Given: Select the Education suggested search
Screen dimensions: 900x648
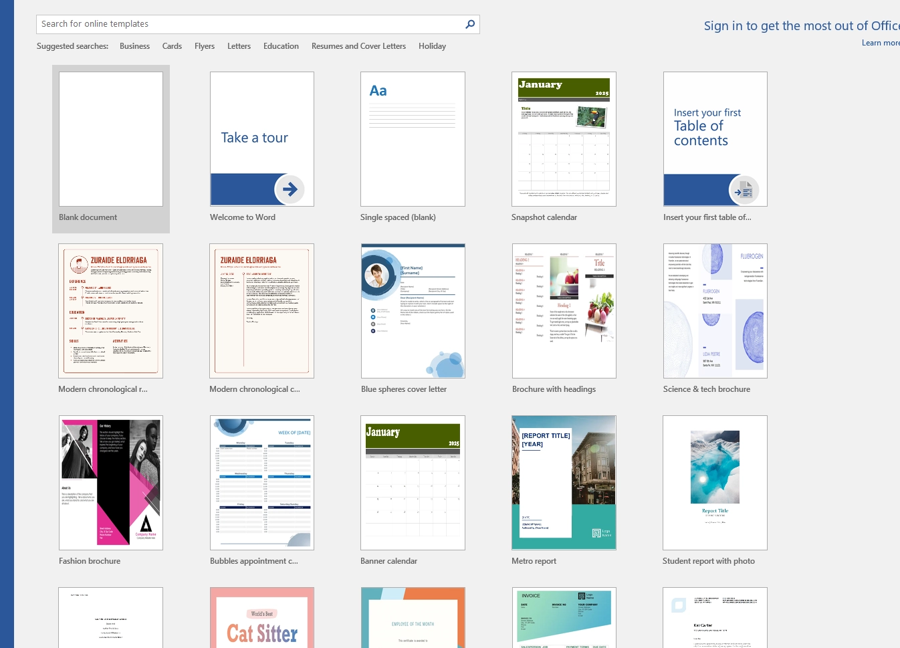Looking at the screenshot, I should pyautogui.click(x=281, y=46).
